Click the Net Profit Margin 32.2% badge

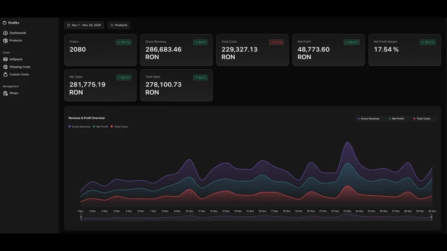click(x=427, y=42)
